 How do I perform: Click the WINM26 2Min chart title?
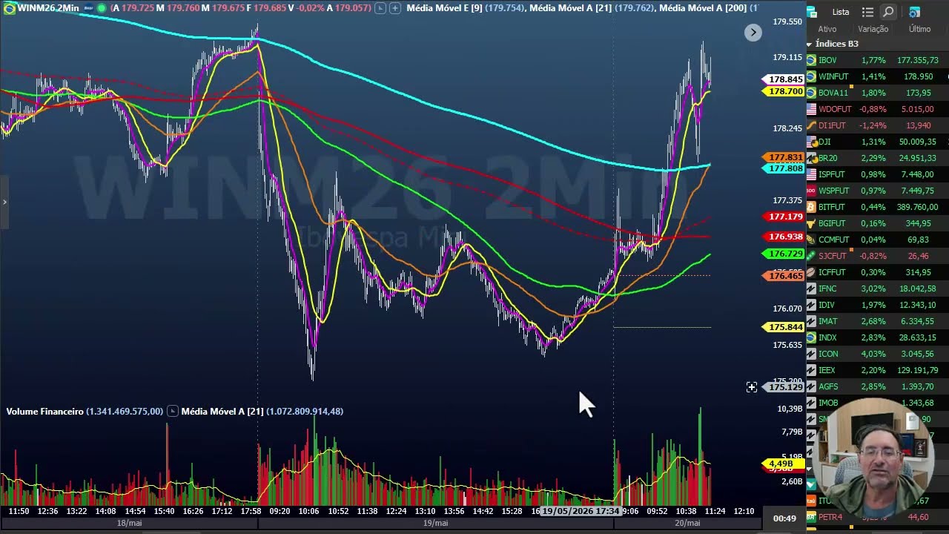coord(48,8)
